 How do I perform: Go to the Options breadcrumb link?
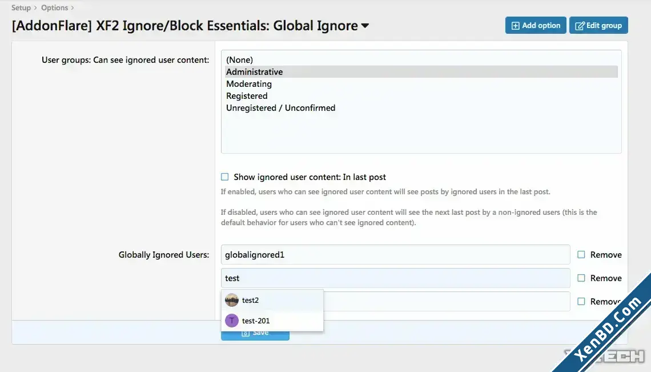(54, 7)
